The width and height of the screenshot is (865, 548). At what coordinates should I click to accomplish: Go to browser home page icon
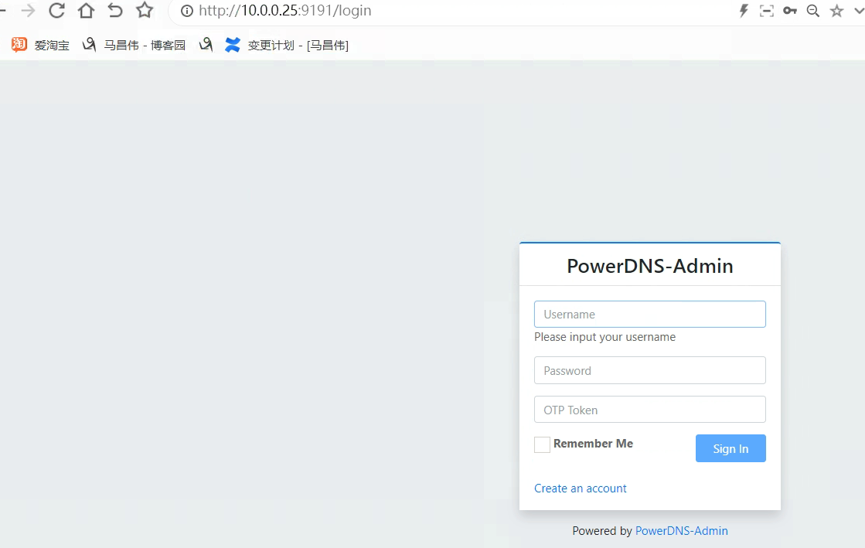tap(86, 11)
